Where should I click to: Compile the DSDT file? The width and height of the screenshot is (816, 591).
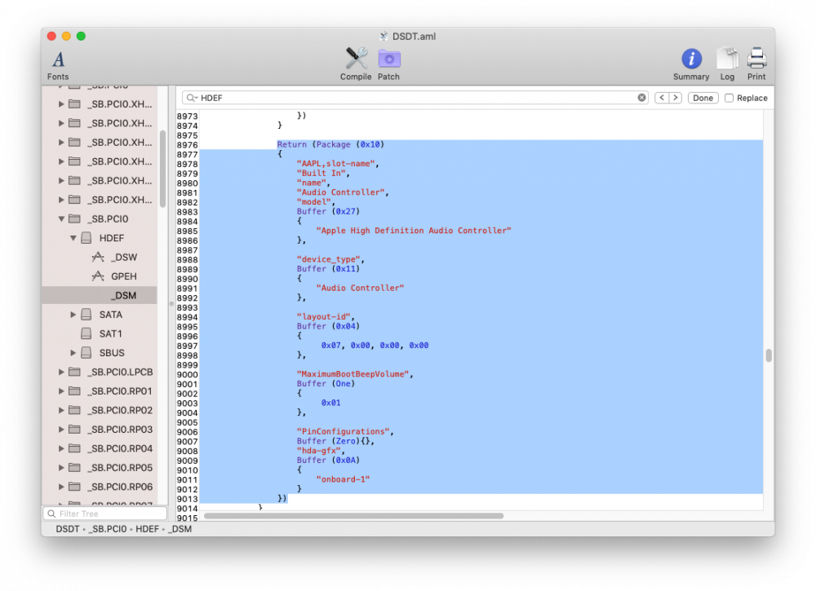[x=356, y=64]
